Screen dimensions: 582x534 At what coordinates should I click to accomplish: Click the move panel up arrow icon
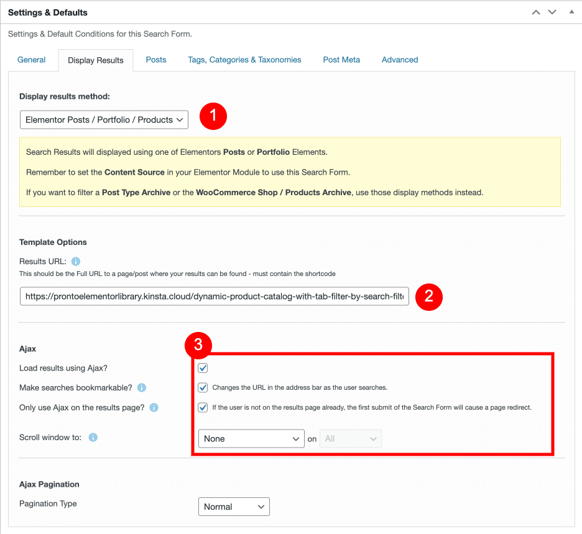(536, 12)
